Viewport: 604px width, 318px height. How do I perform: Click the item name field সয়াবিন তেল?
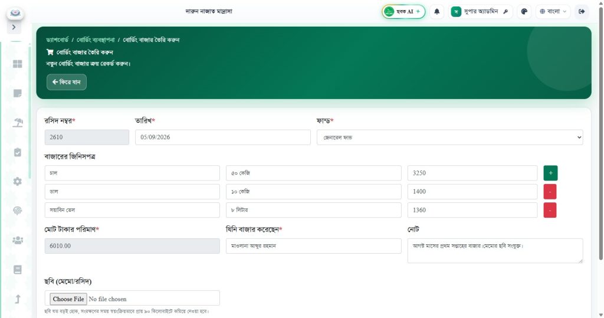pos(132,210)
